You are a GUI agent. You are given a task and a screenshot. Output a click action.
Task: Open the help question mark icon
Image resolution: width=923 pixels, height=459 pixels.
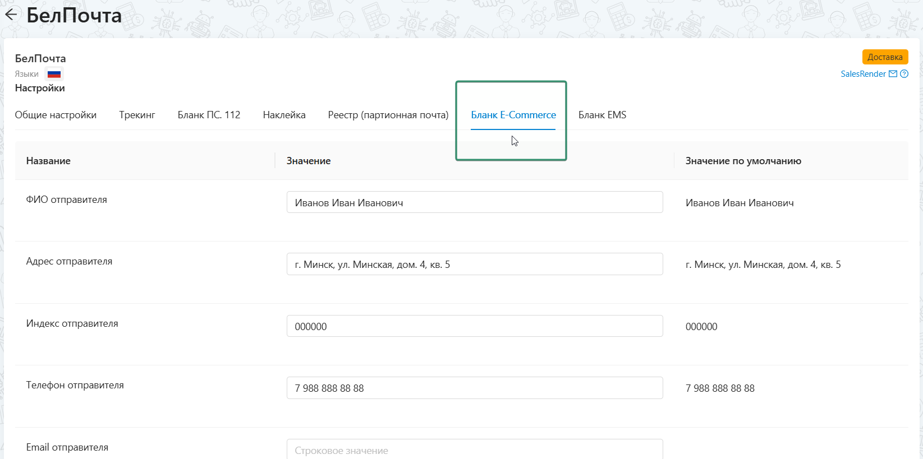[904, 74]
